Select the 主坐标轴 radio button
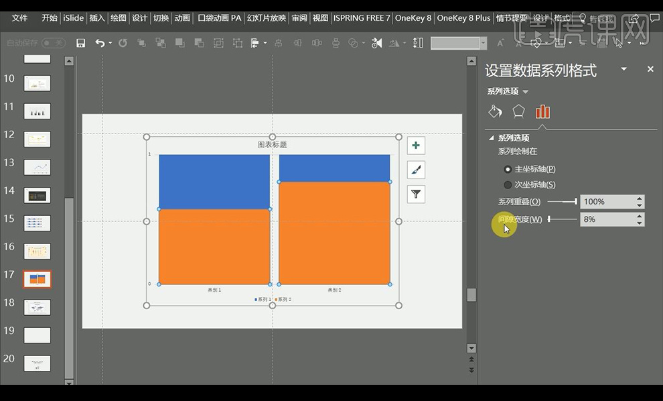This screenshot has width=663, height=401. (508, 170)
